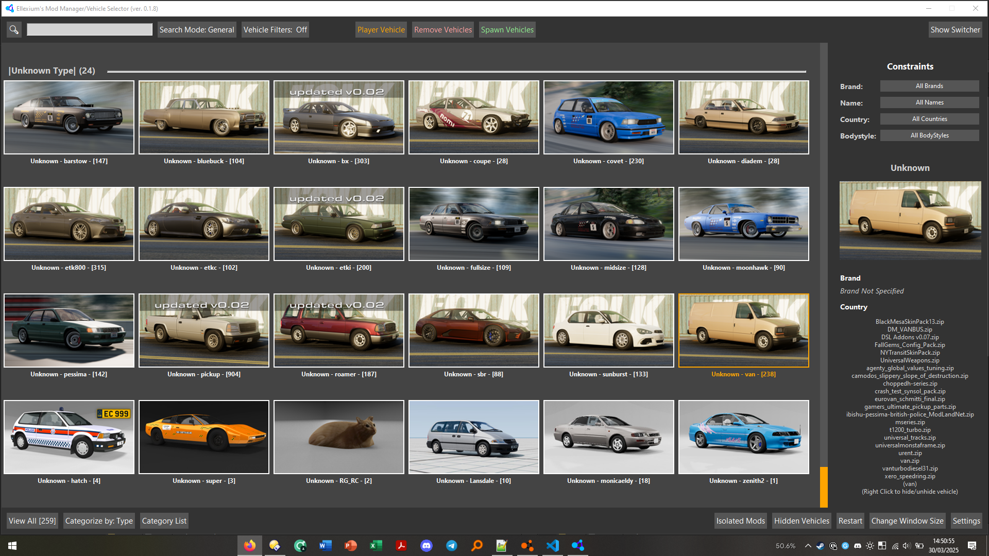
Task: Open Discord from the taskbar
Action: [x=427, y=546]
